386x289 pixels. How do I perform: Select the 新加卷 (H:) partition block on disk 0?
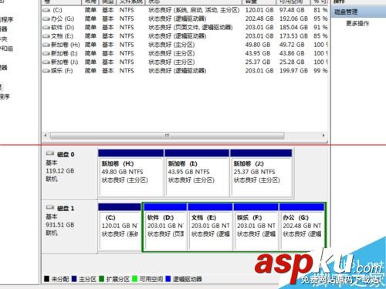[x=131, y=173]
